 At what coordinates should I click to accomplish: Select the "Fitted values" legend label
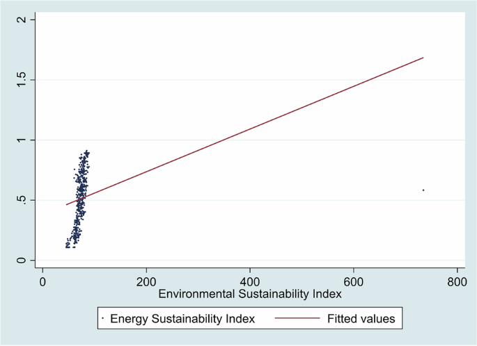[361, 319]
